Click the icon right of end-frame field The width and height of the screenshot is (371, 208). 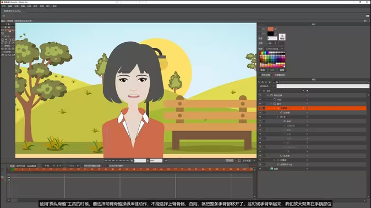[166, 160]
